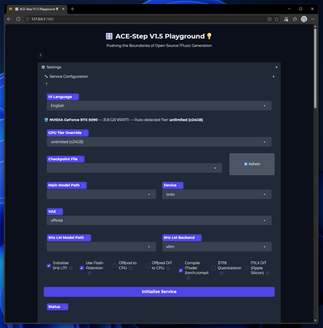This screenshot has height=328, width=323.
Task: Click the Initialize Service button
Action: pyautogui.click(x=159, y=292)
